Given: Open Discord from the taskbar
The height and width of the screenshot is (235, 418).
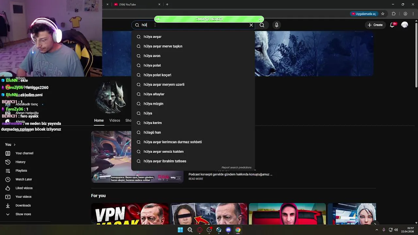Looking at the screenshot, I should coord(228,230).
